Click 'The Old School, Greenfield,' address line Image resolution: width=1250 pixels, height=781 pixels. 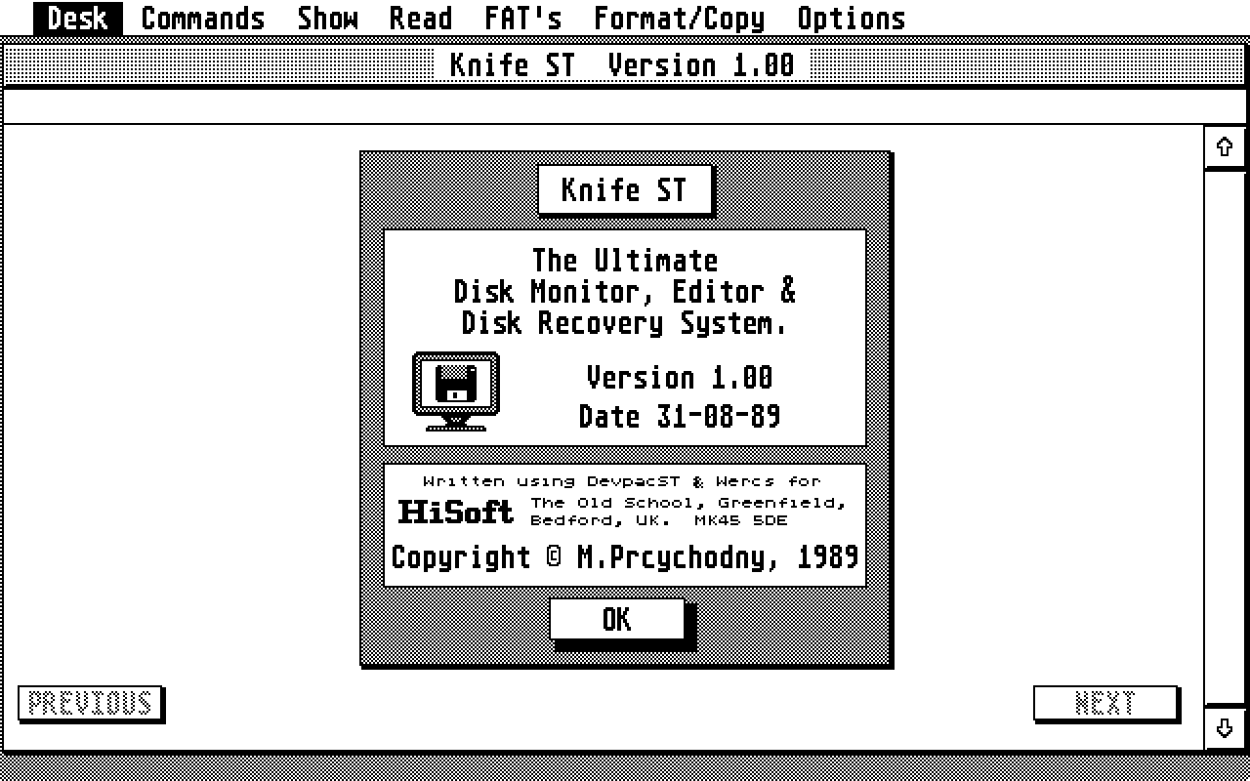coord(688,503)
